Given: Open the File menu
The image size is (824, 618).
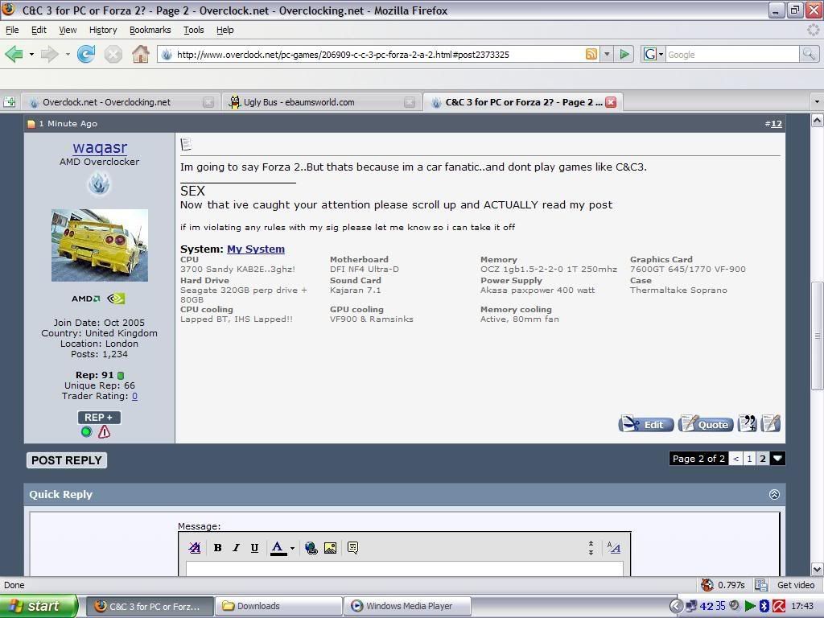Looking at the screenshot, I should [x=12, y=30].
